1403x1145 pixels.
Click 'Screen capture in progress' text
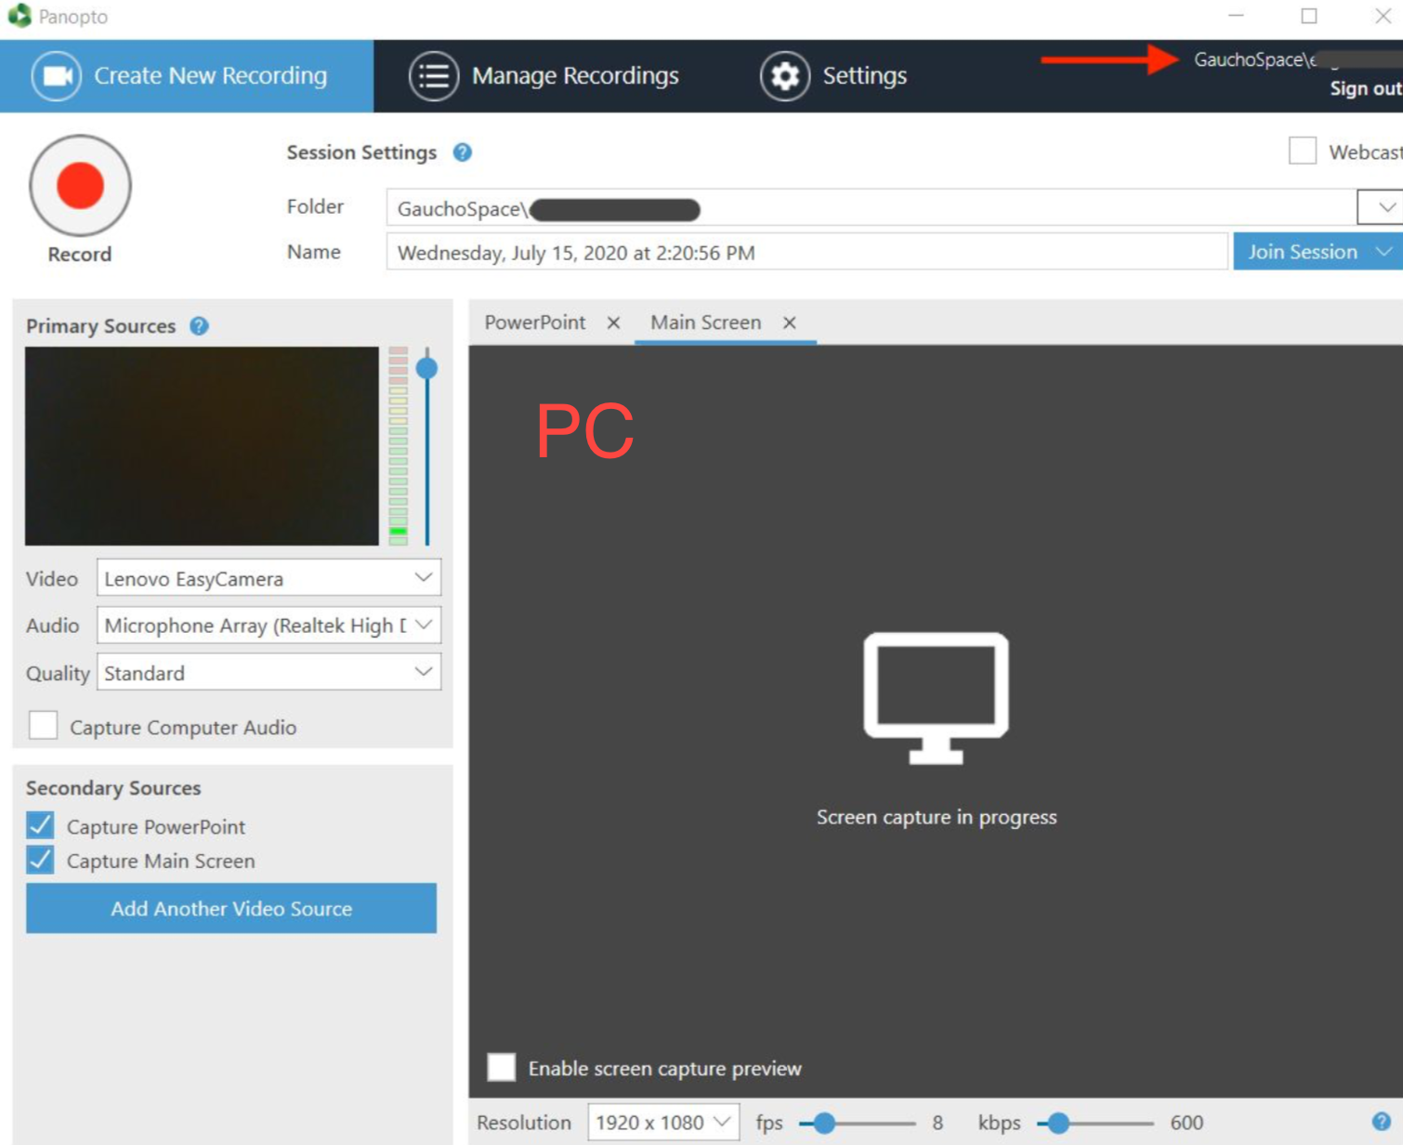[x=937, y=817]
